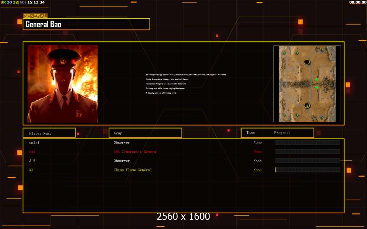
Task: Click 'Observer' army in umiri's row
Action: pyautogui.click(x=122, y=142)
